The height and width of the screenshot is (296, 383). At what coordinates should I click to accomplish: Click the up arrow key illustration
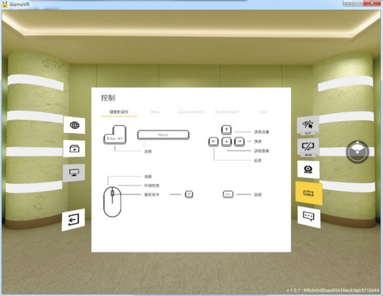[x=227, y=129]
